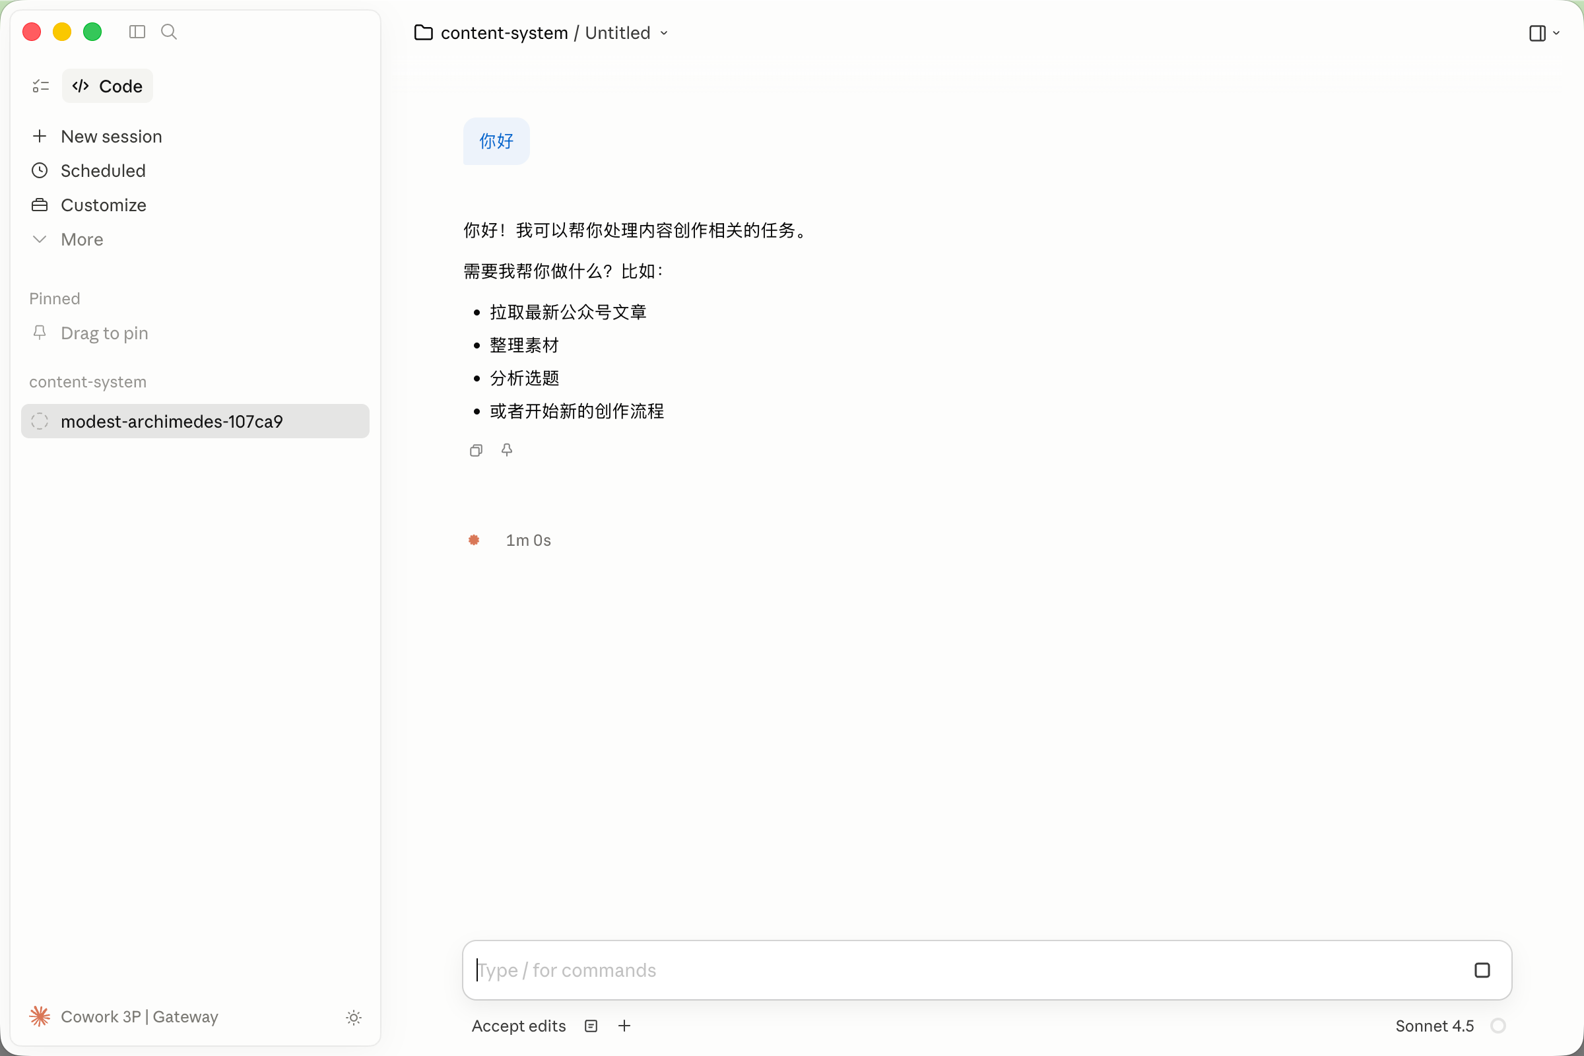
Task: Open session modest-archimedes-107ca9
Action: (195, 422)
